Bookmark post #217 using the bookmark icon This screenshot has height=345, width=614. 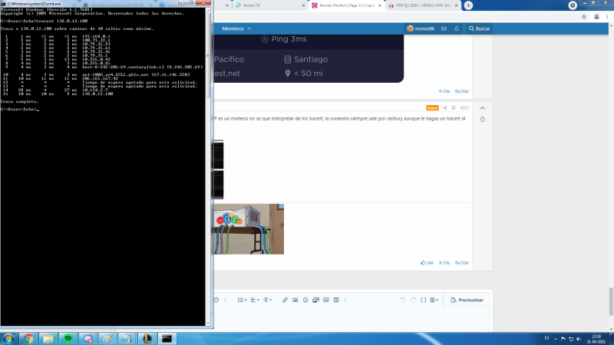[454, 107]
